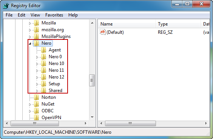The image size is (213, 139).
Task: Expand the NuGet key
Action: pos(30,104)
